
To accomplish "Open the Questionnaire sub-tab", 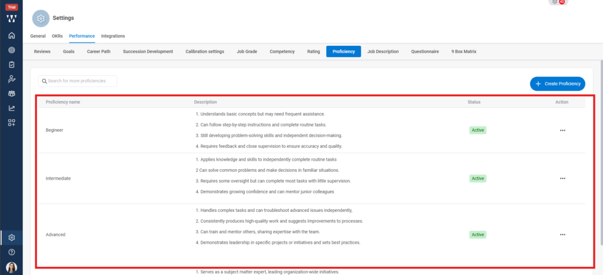I will (x=425, y=52).
